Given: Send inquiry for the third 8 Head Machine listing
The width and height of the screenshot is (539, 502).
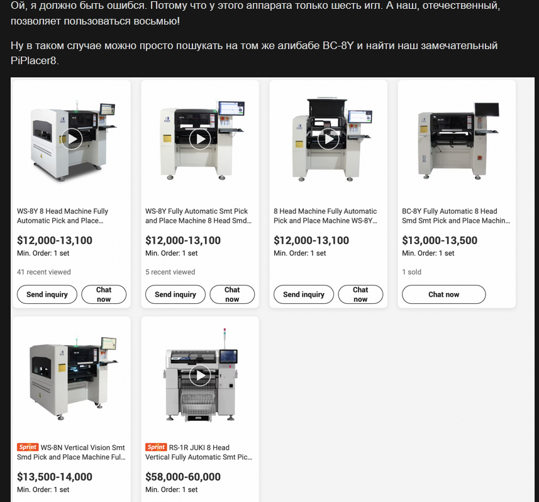Looking at the screenshot, I should pyautogui.click(x=304, y=294).
